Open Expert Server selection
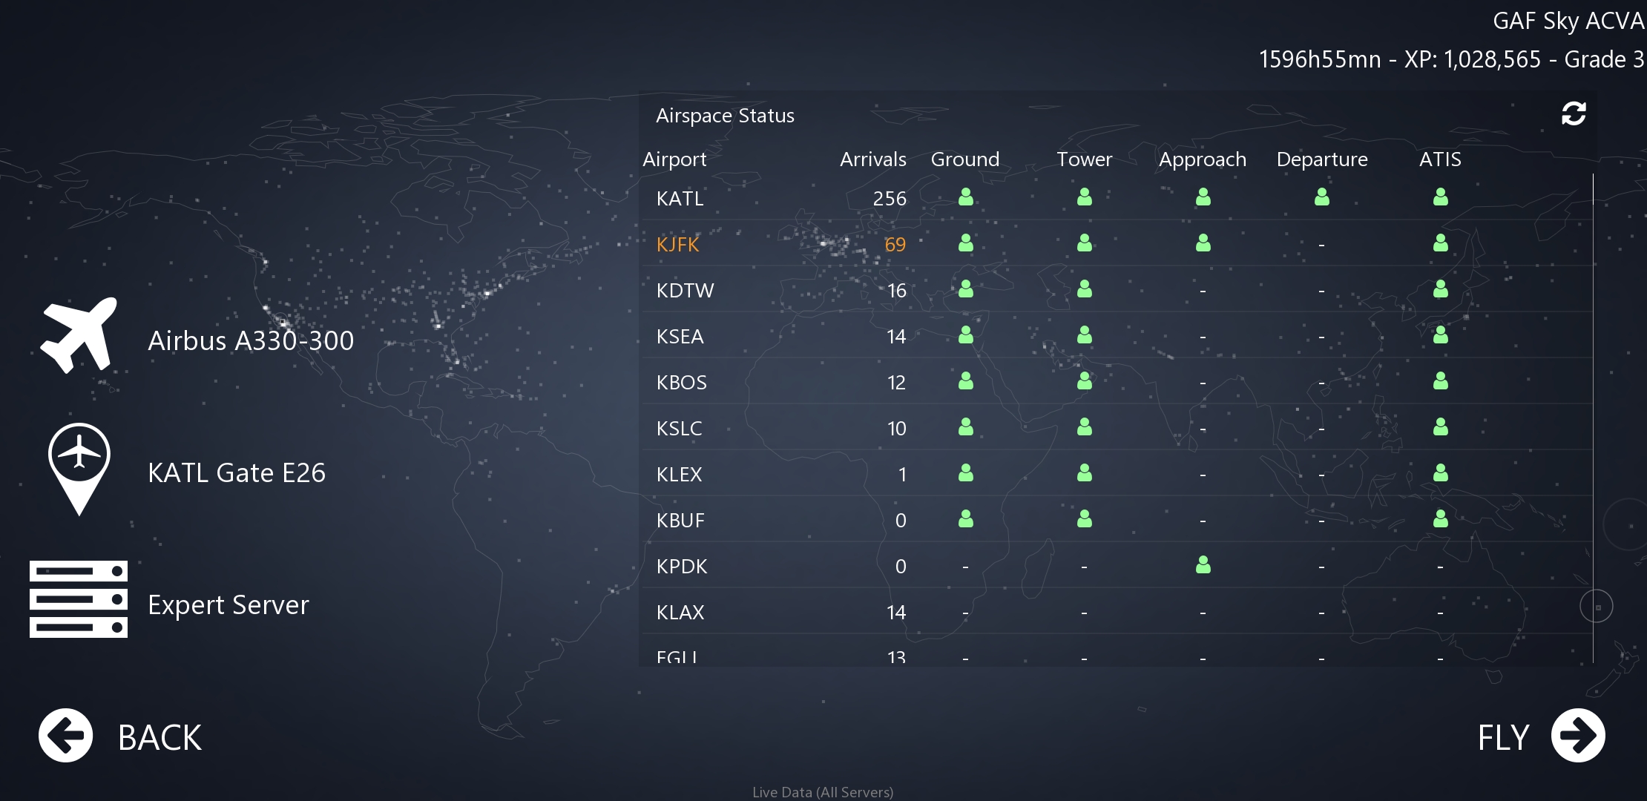Image resolution: width=1647 pixels, height=801 pixels. 228,604
